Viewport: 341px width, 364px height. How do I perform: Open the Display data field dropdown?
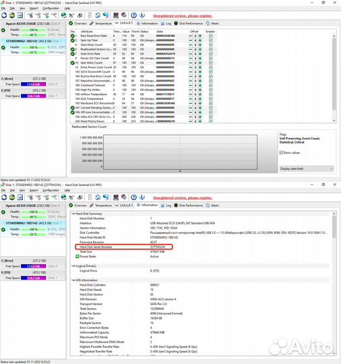click(x=307, y=169)
